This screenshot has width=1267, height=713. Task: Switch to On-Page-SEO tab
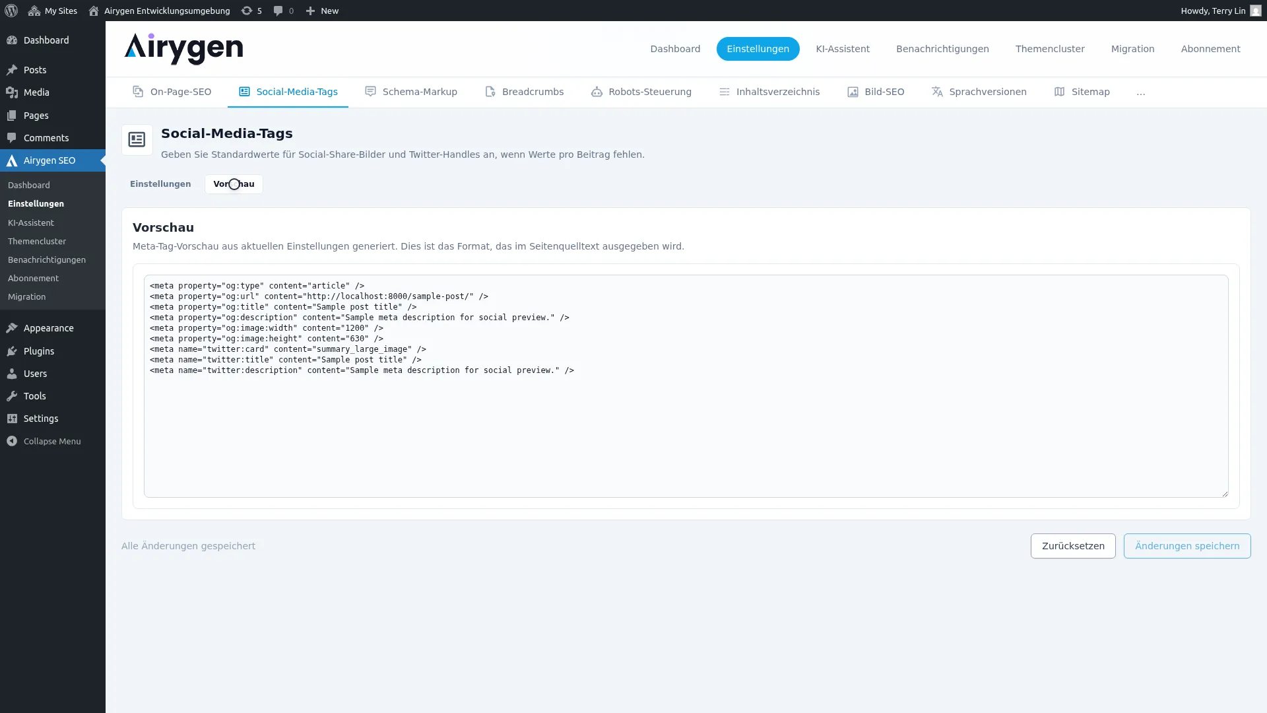(172, 92)
